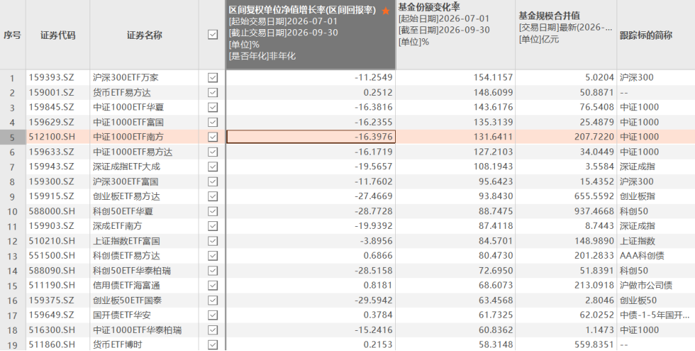This screenshot has height=351, width=695.
Task: Click security code 159001.SZ
Action: click(51, 92)
